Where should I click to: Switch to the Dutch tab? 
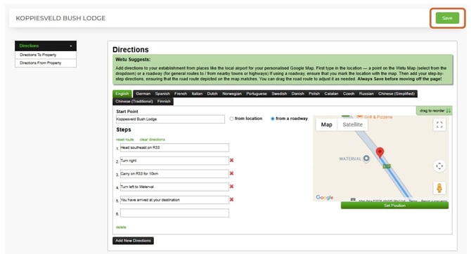pos(212,93)
